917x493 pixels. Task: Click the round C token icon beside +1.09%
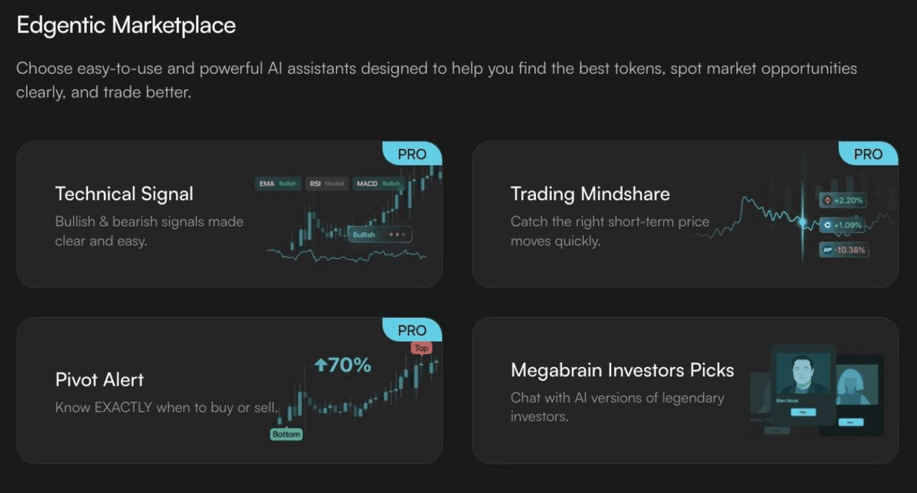click(x=827, y=225)
